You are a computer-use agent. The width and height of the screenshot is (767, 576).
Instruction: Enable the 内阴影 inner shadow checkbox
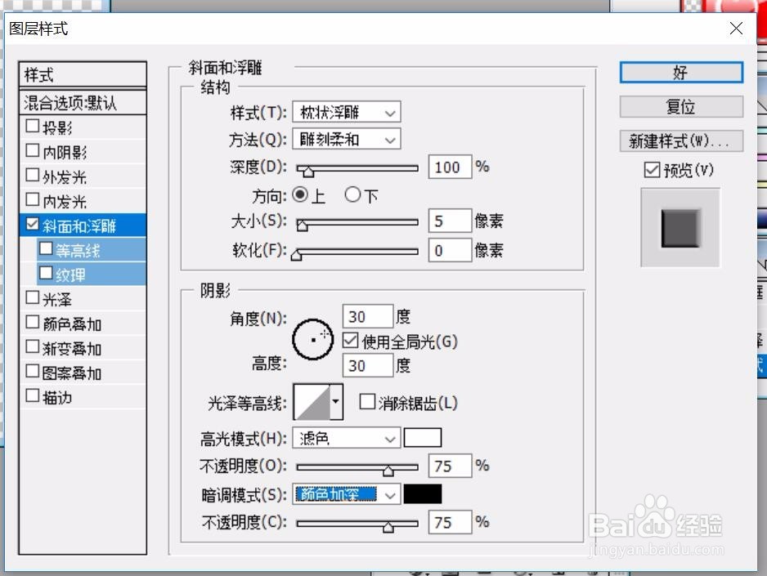point(32,150)
